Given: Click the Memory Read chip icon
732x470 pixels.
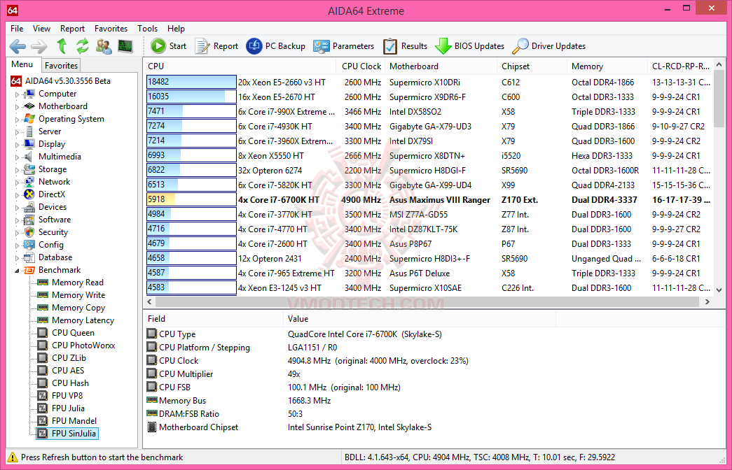Looking at the screenshot, I should click(43, 283).
